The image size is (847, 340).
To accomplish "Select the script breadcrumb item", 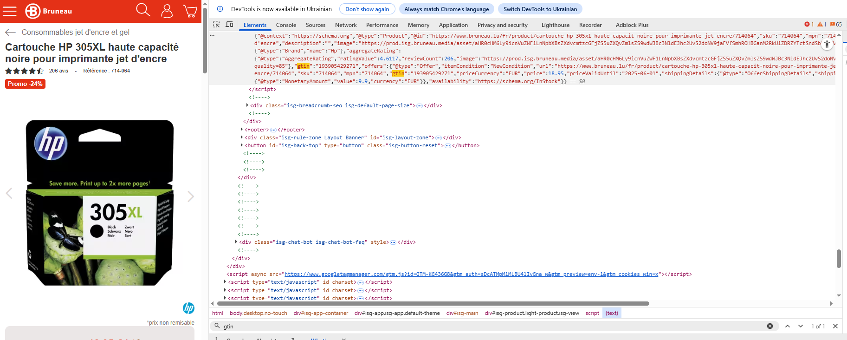I will [x=592, y=313].
